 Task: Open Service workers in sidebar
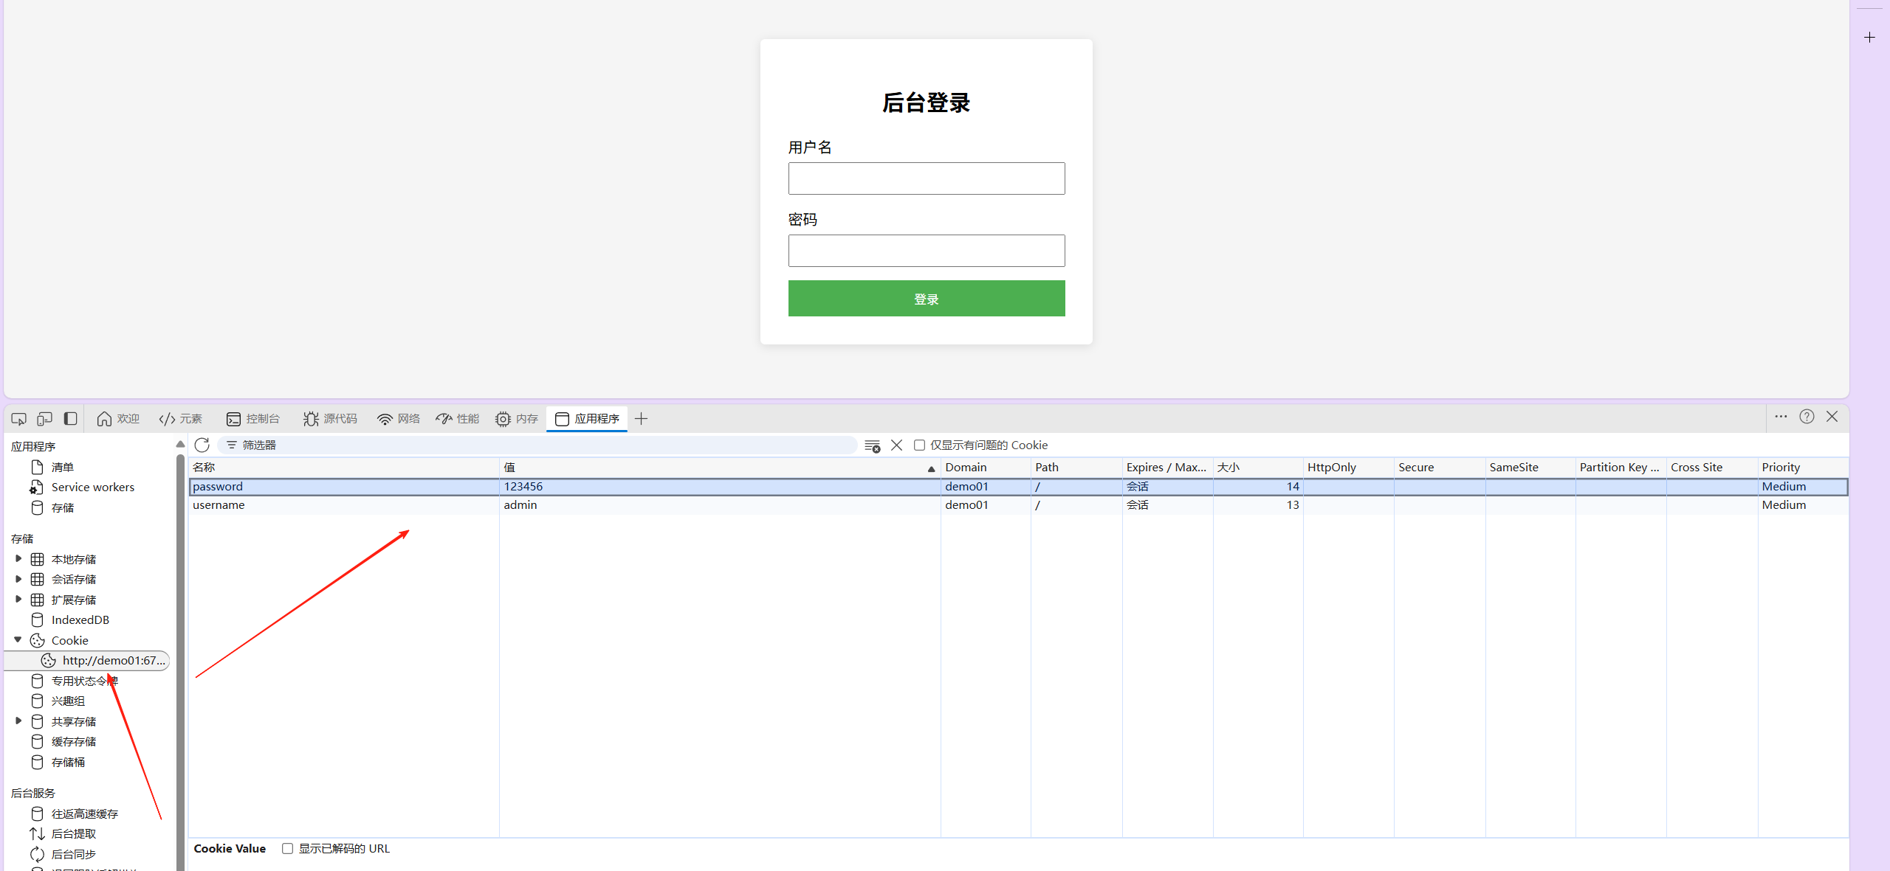click(92, 487)
